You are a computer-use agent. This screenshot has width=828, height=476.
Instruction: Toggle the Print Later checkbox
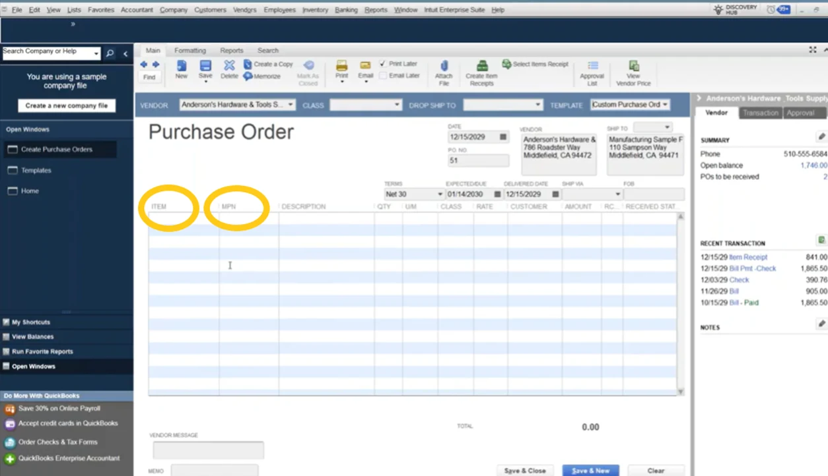pos(383,64)
